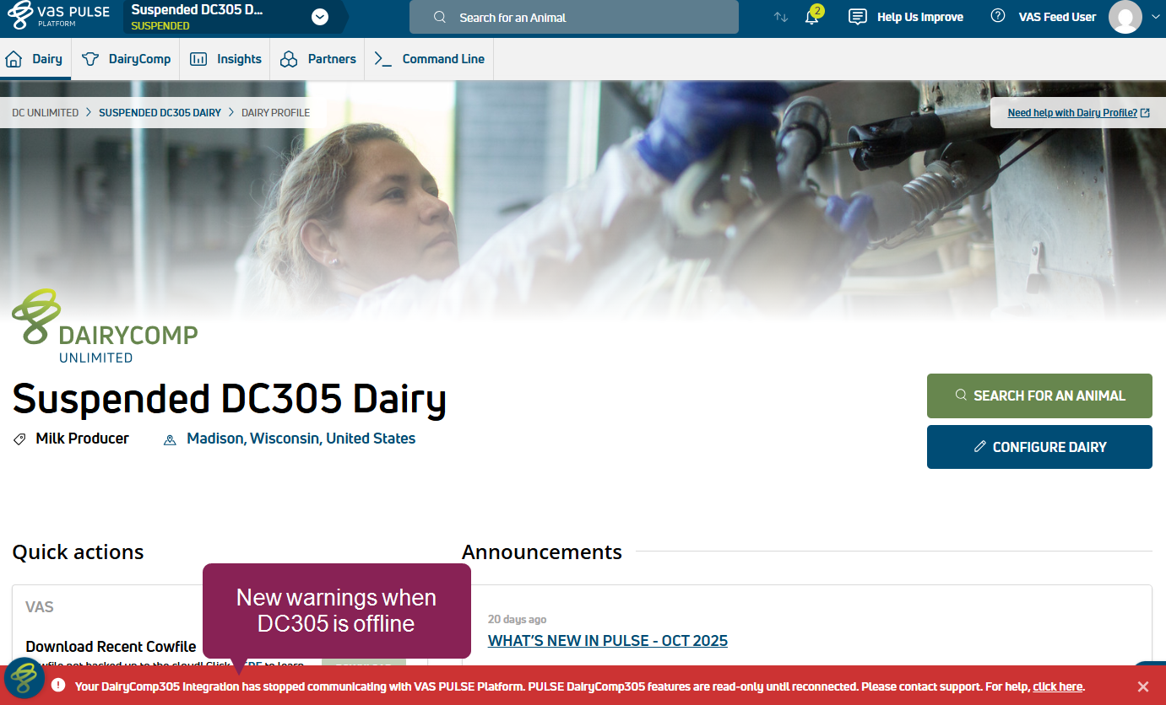Go to the Partners tab
1166x705 pixels.
point(317,59)
